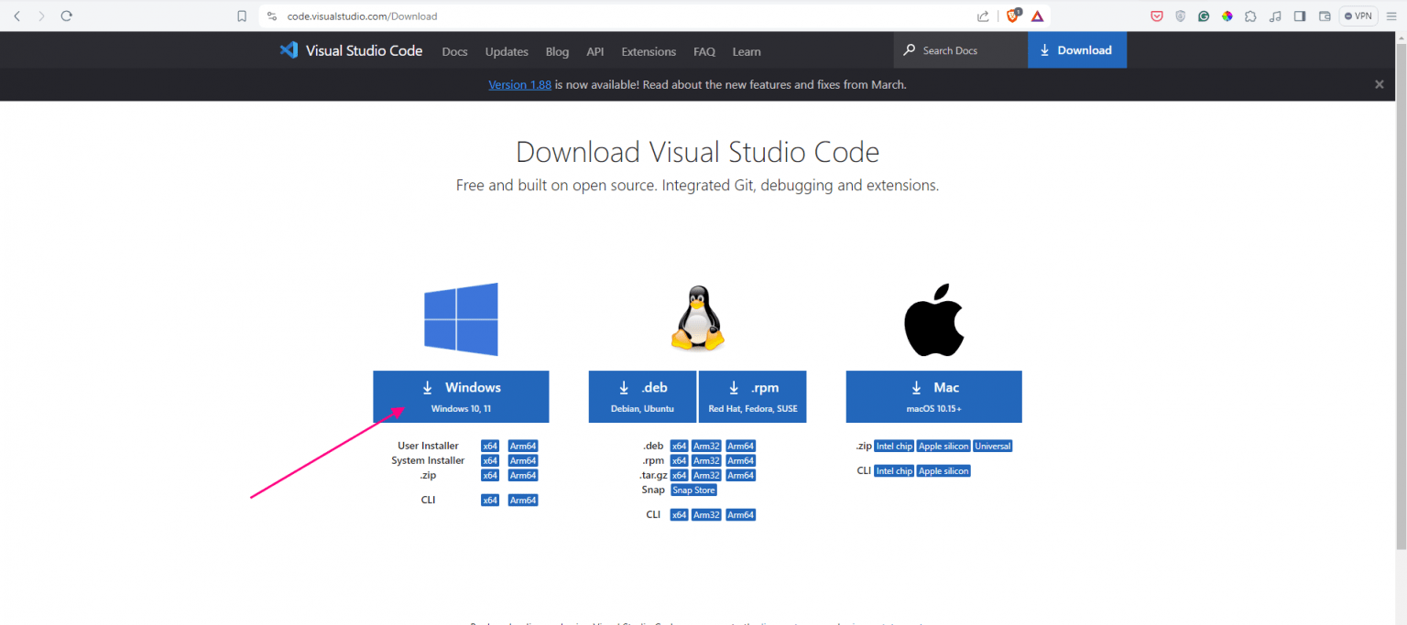
Task: Dismiss the Version 1.88 banner
Action: click(1379, 84)
